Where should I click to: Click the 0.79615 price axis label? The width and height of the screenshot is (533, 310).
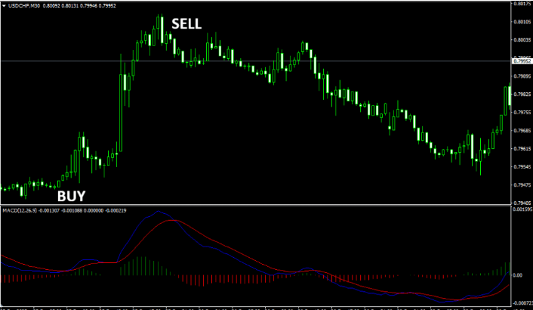coord(521,149)
